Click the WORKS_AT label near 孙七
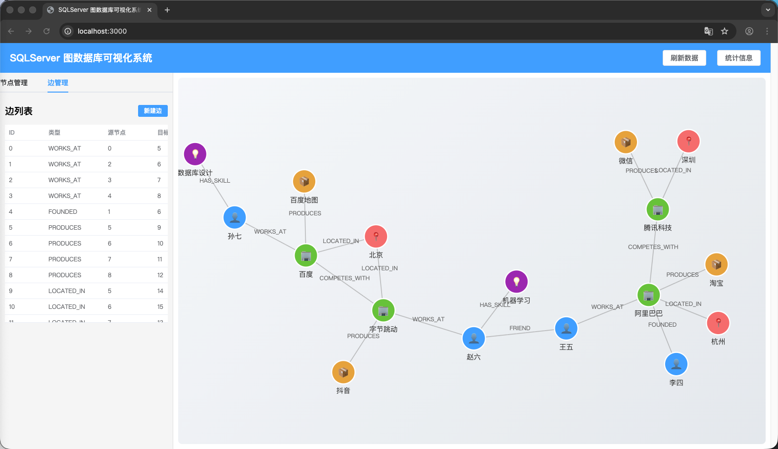This screenshot has height=449, width=778. coord(270,232)
